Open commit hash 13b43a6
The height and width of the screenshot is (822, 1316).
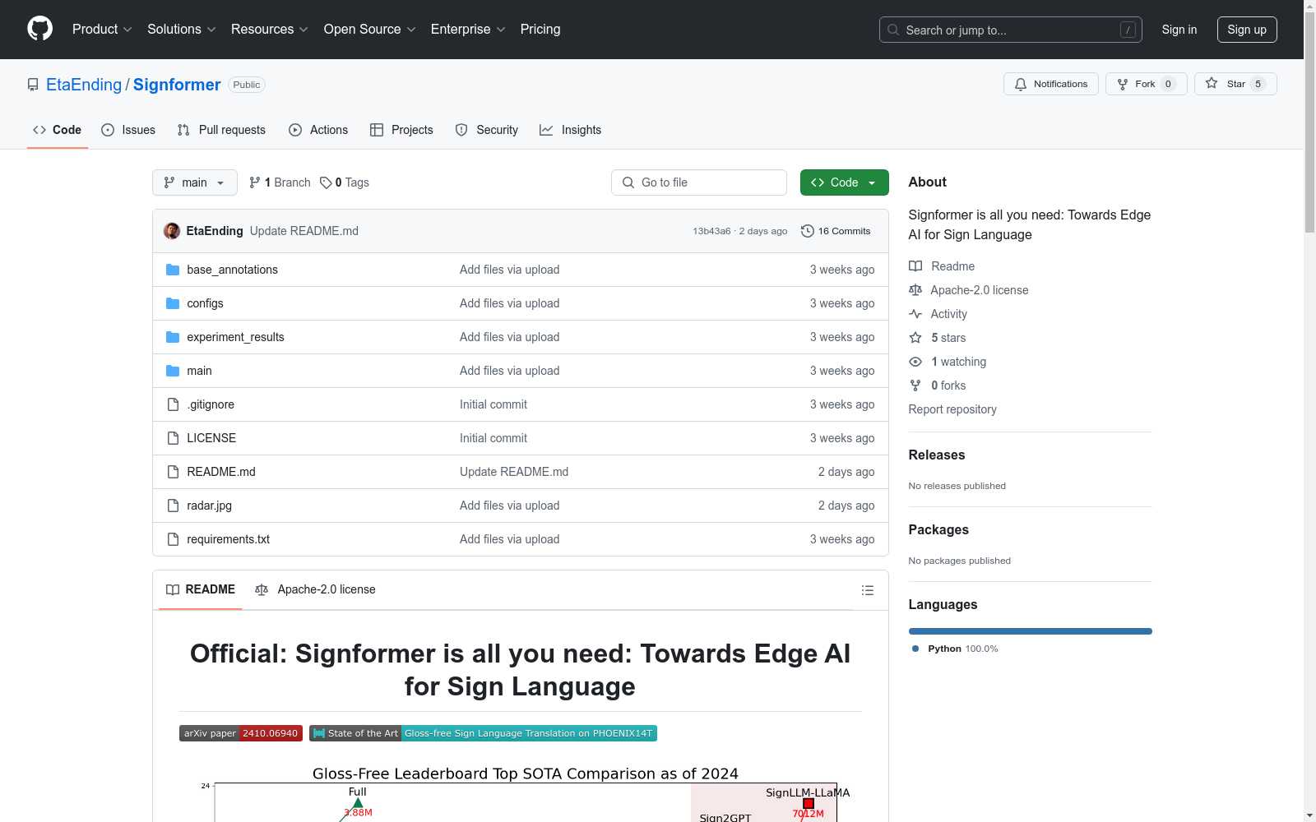(x=711, y=231)
